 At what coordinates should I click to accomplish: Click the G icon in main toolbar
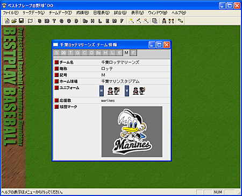click(61, 21)
